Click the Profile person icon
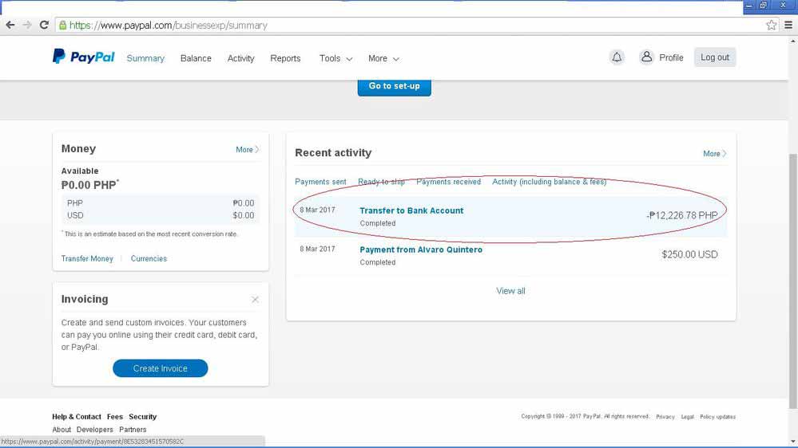Viewport: 798px width, 448px height. [646, 57]
